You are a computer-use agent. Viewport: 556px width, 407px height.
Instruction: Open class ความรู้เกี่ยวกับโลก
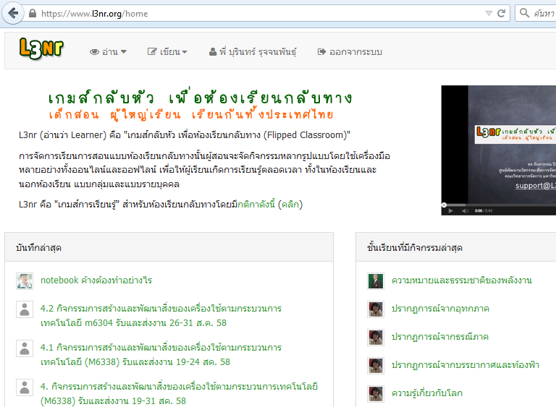[x=427, y=393]
